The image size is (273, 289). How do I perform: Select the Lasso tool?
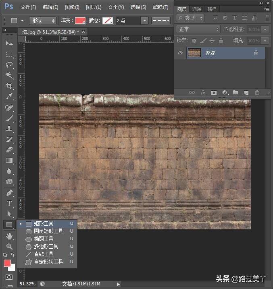9,64
